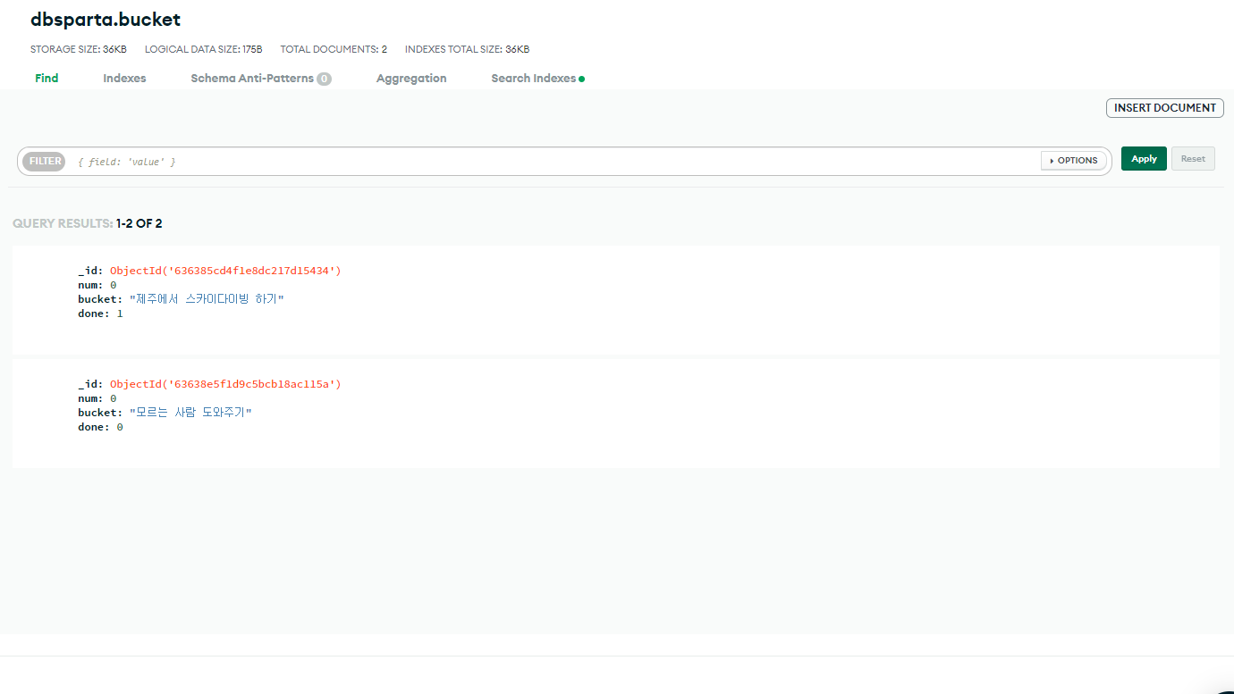The height and width of the screenshot is (694, 1234).
Task: Select ObjectId '63638e5f1d9c5bcb18ac115a'
Action: click(225, 385)
